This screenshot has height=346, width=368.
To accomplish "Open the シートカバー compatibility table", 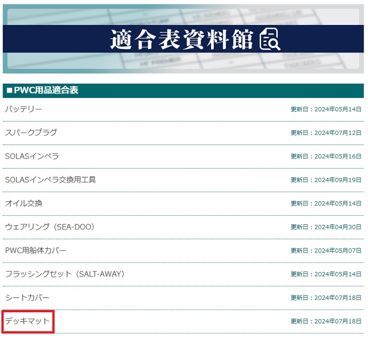I will pyautogui.click(x=27, y=297).
